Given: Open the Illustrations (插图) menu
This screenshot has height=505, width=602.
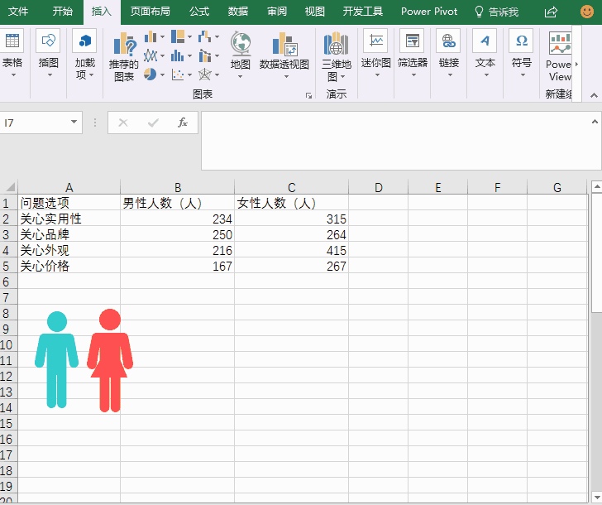Looking at the screenshot, I should (x=48, y=54).
